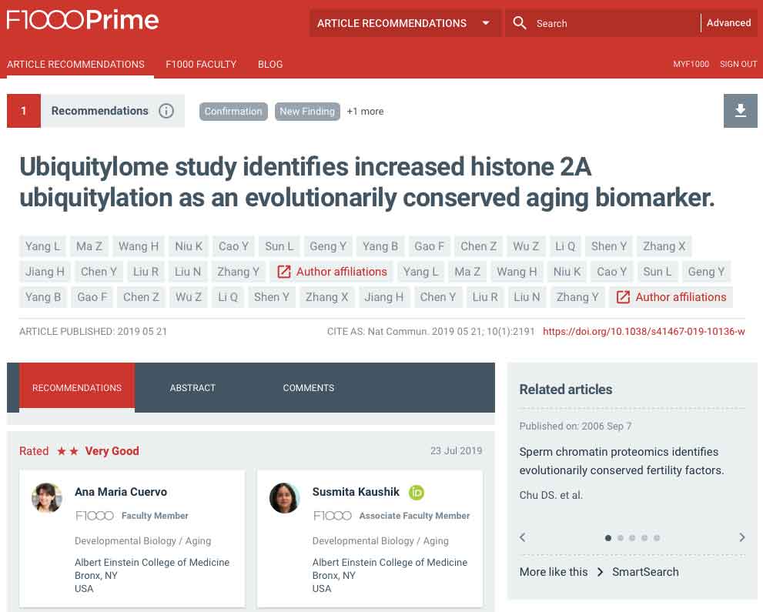This screenshot has height=612, width=763.
Task: Click Susmita Kaushik's ORCID iD icon
Action: point(417,492)
